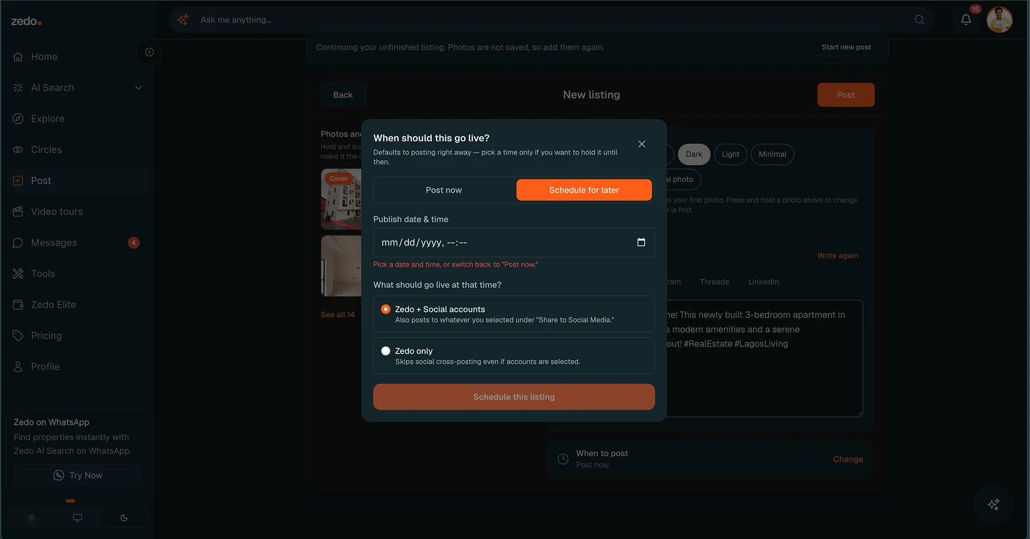1030x539 pixels.
Task: Switch to system theme monitor icon
Action: click(78, 518)
